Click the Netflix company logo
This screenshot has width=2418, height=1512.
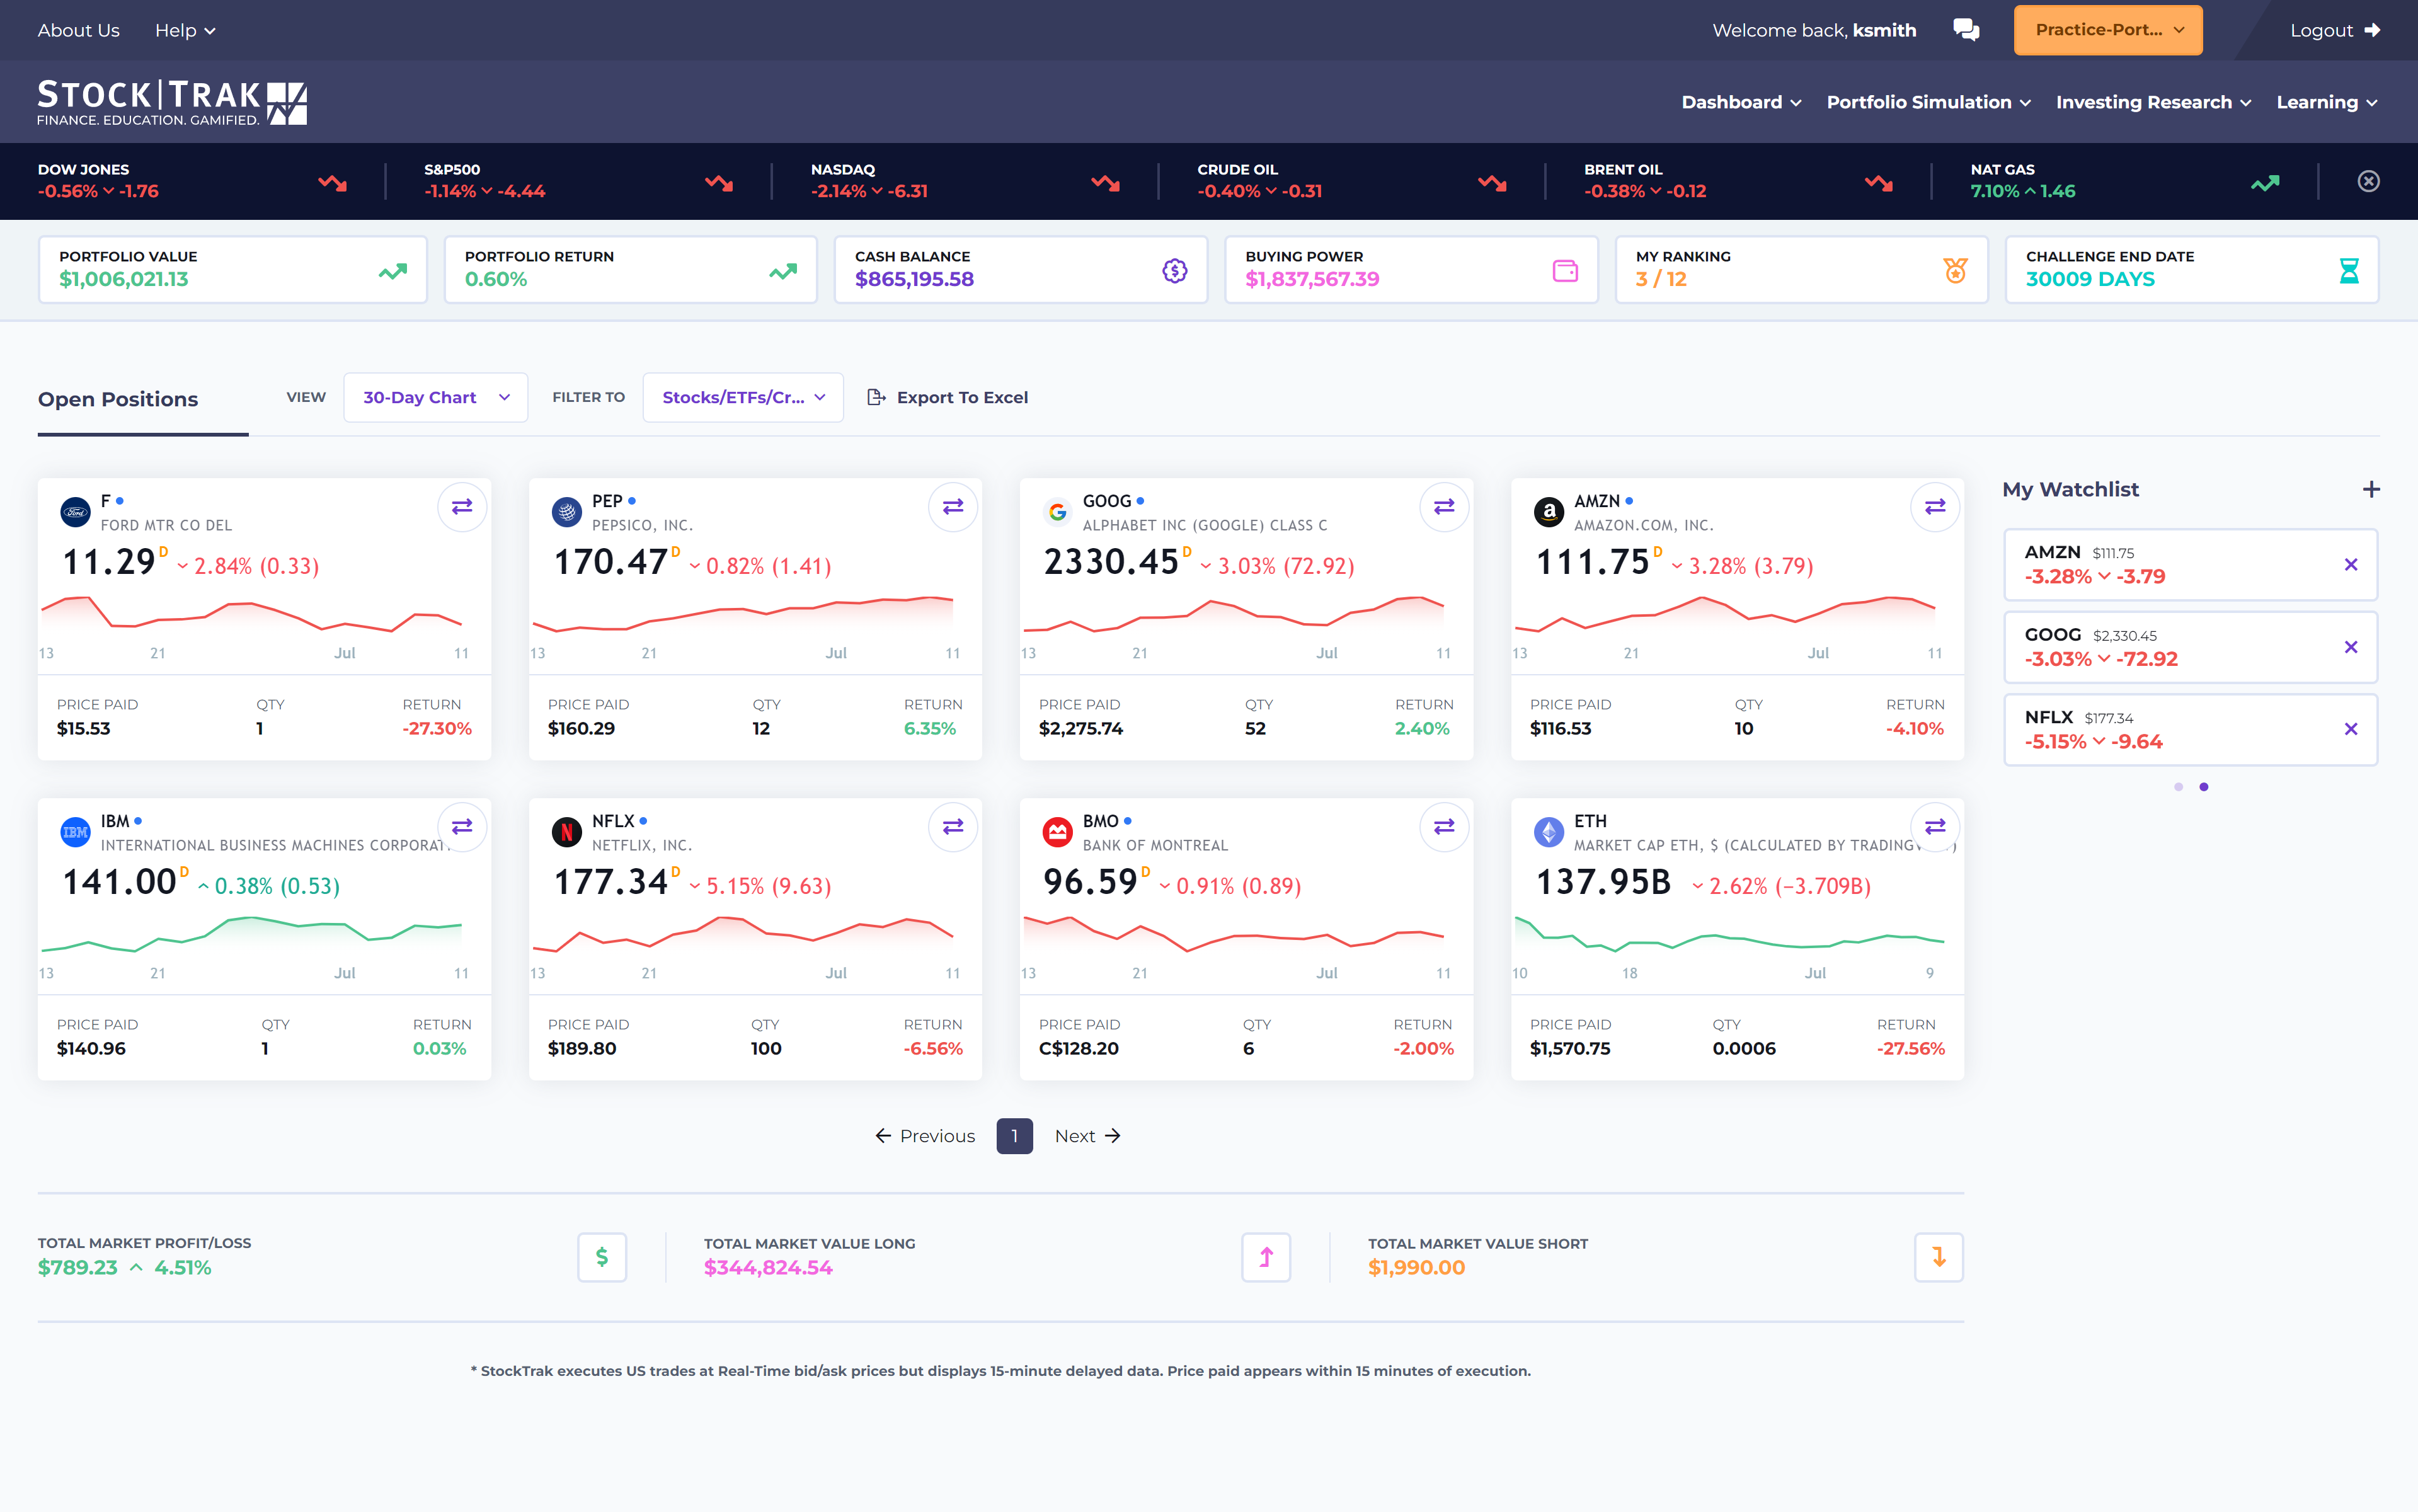[566, 832]
